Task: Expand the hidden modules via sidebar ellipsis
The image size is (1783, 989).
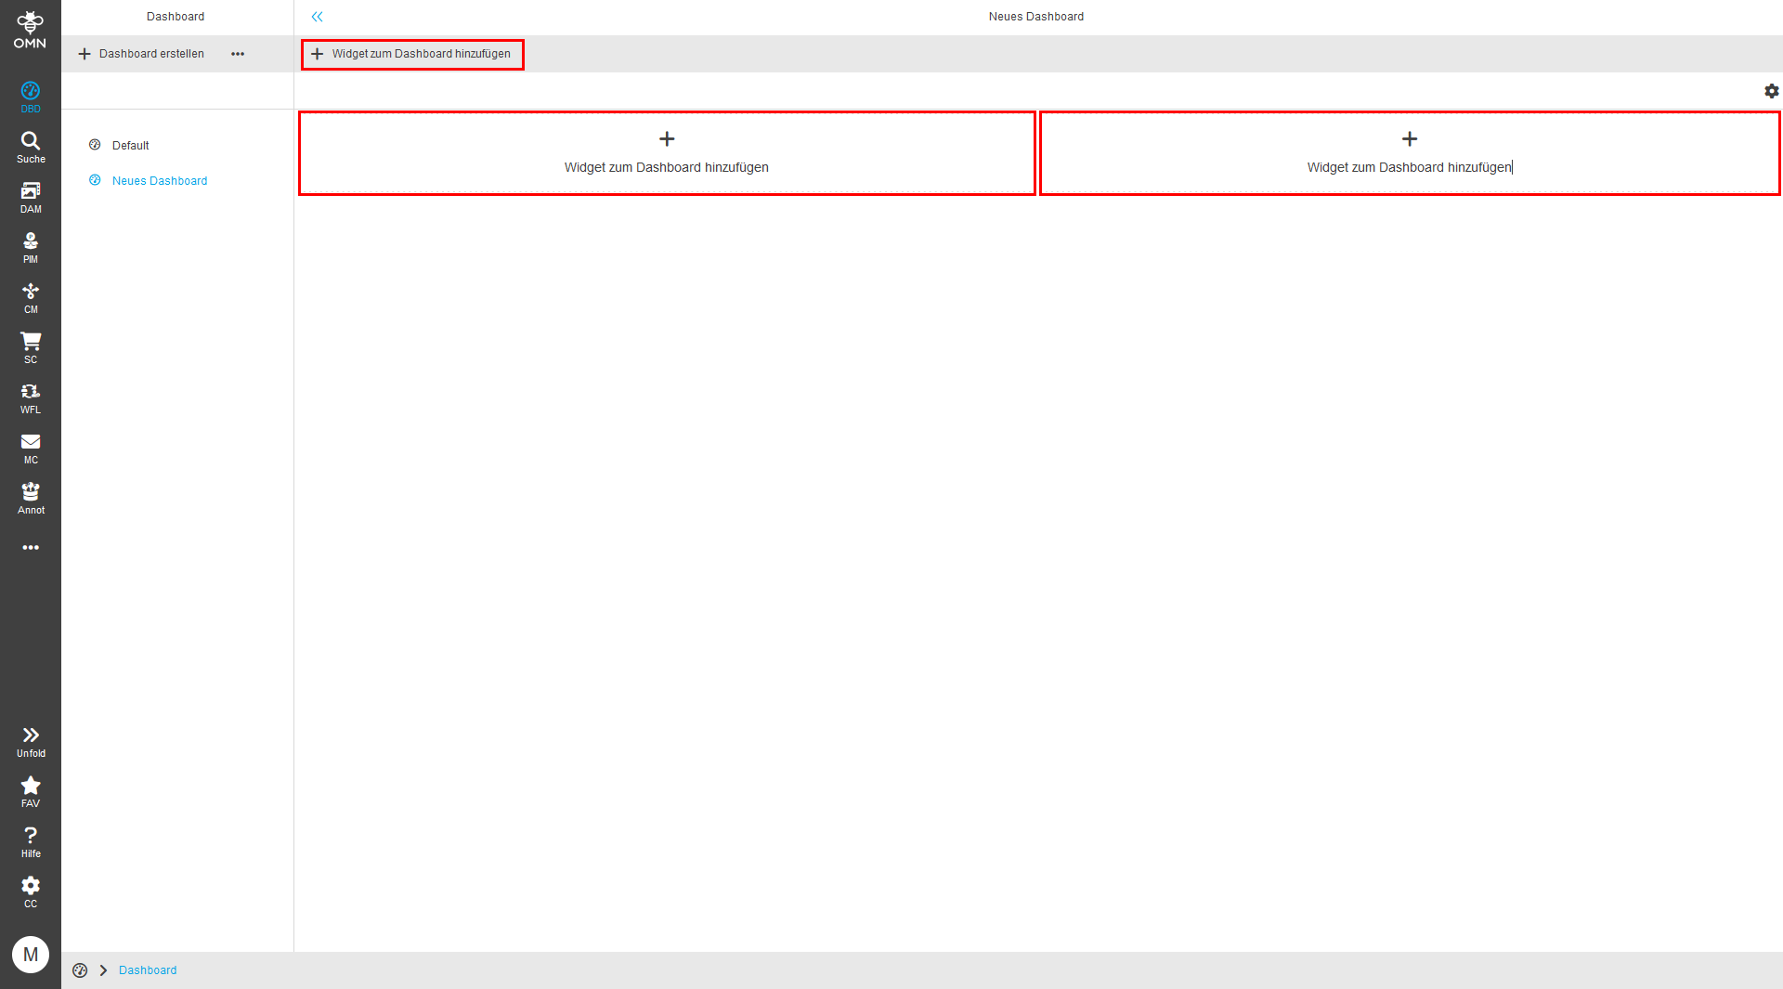Action: pos(31,547)
